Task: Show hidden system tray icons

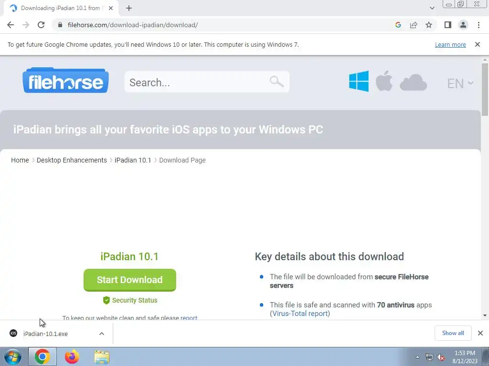Action: (x=417, y=357)
